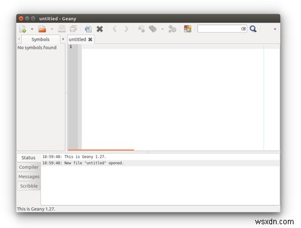This screenshot has height=228, width=301.
Task: Open the new-file template dropdown arrow
Action: tap(32, 29)
